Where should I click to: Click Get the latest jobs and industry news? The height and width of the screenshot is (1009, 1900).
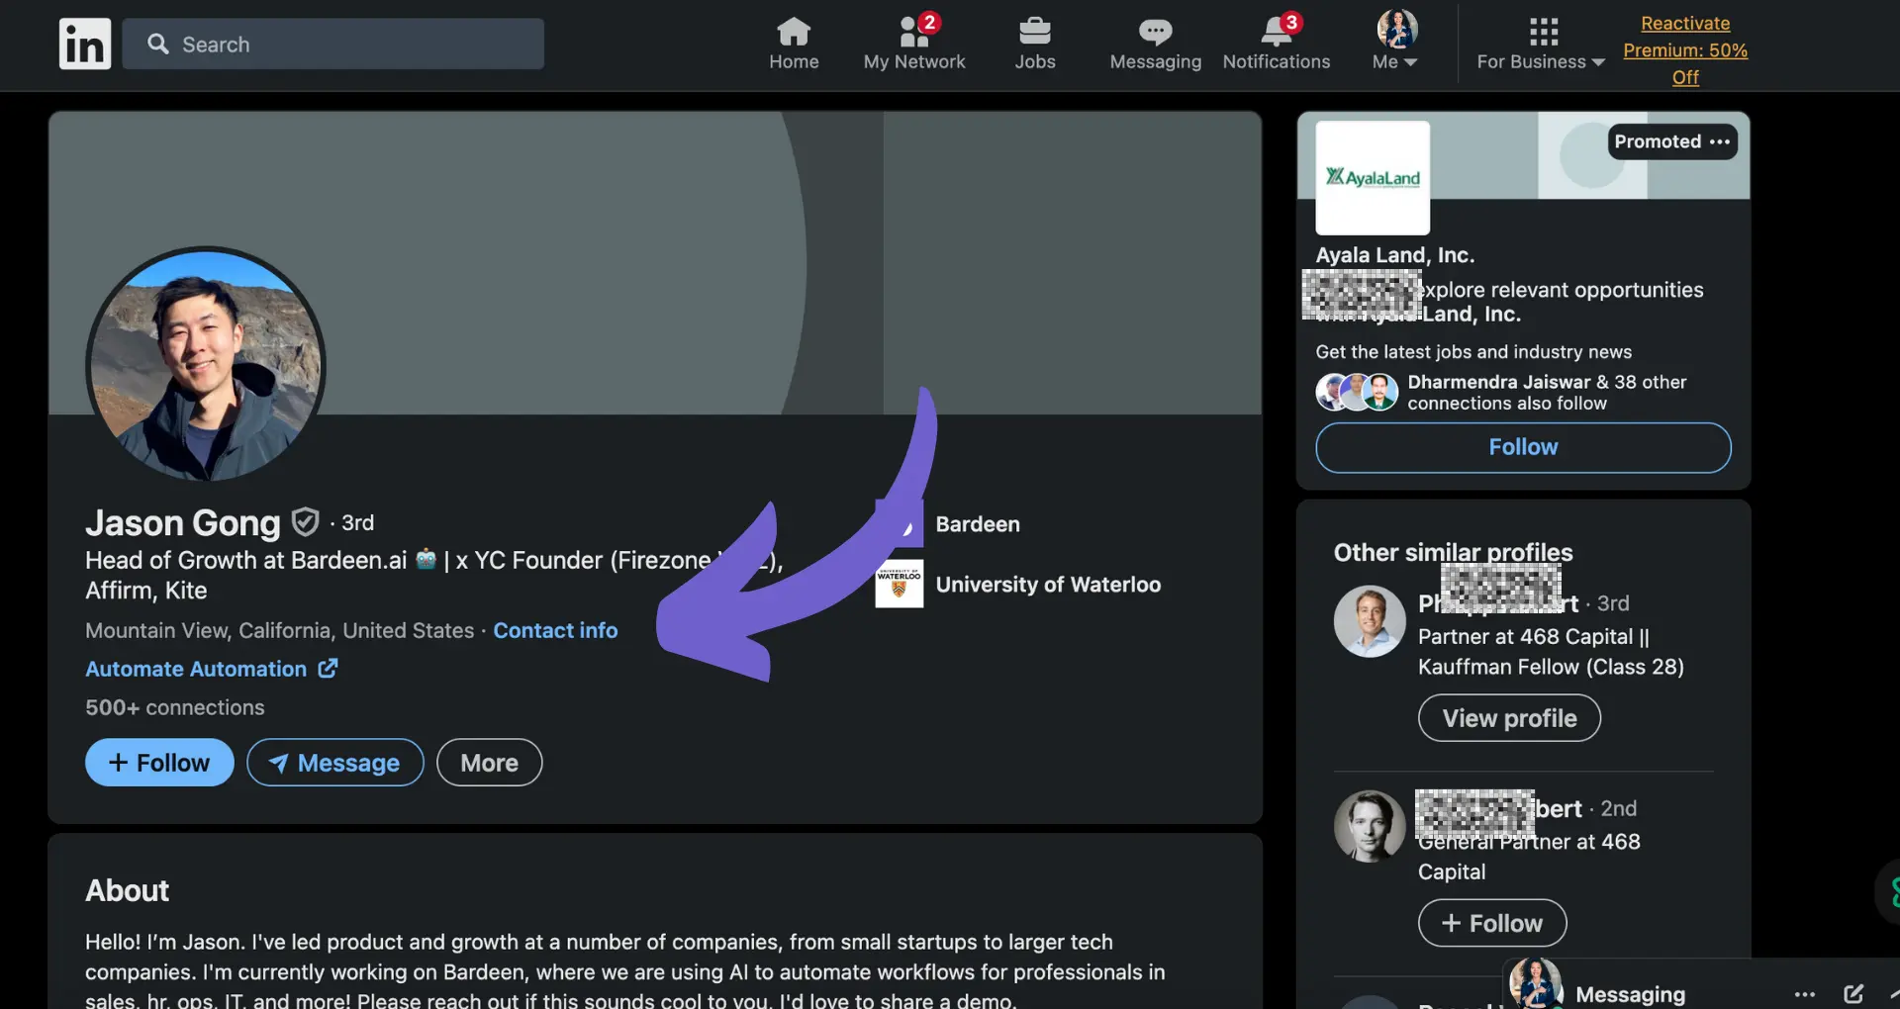click(1473, 351)
